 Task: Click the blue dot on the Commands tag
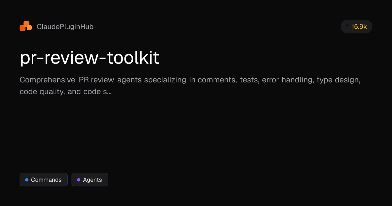pos(27,180)
